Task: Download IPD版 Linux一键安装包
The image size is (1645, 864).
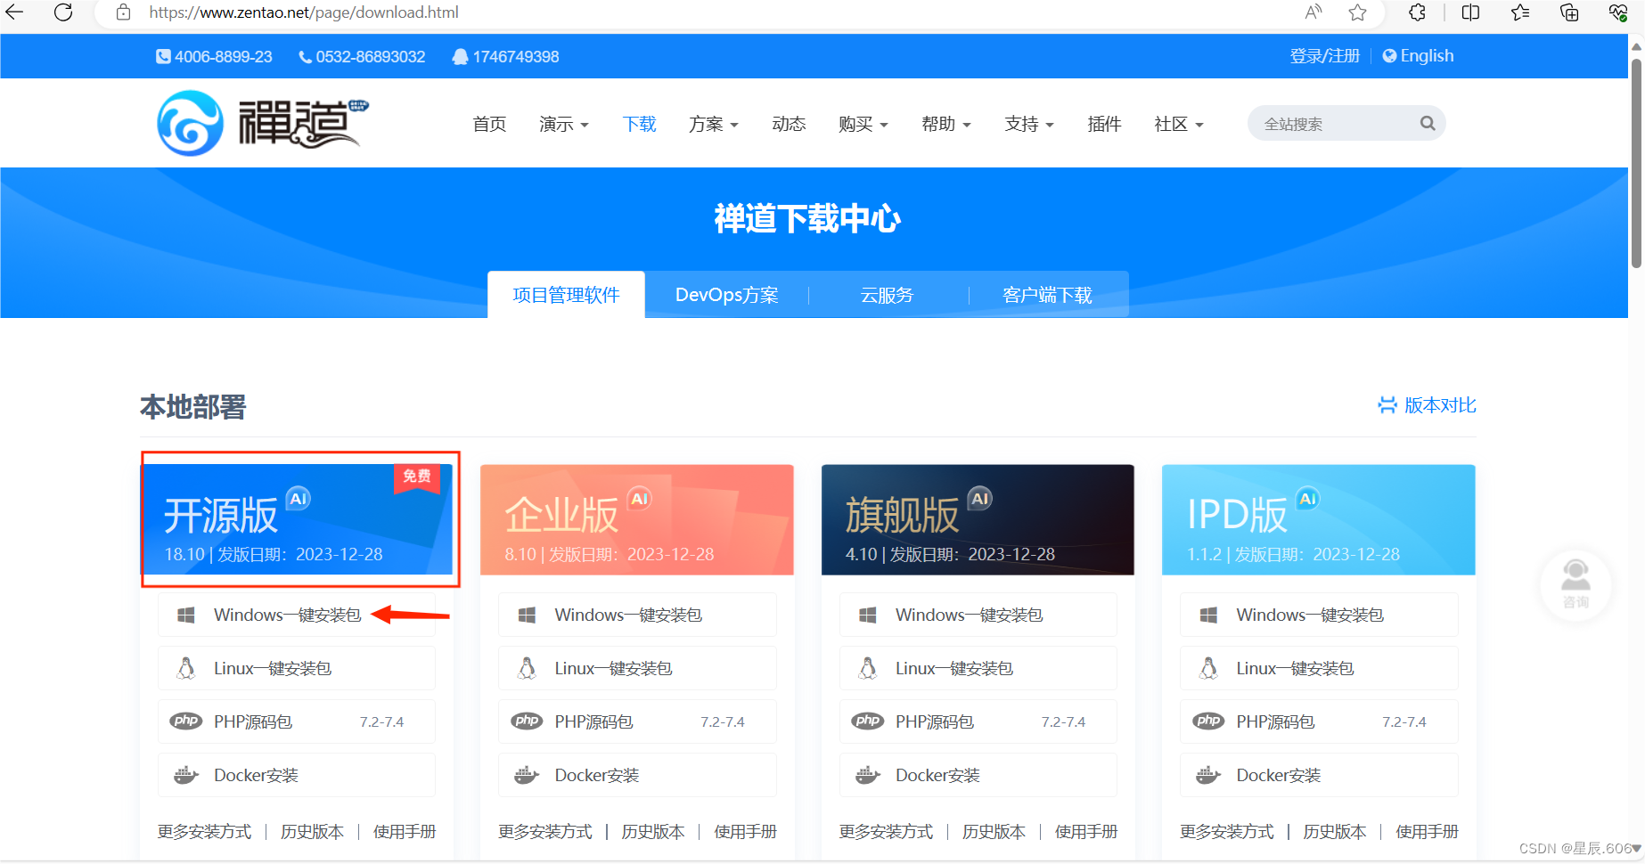Action: 1319,668
